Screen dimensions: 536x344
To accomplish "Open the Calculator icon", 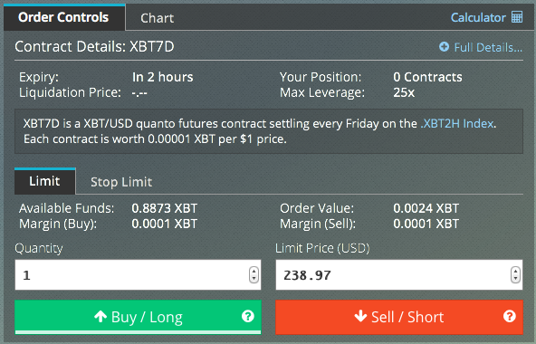I will [517, 17].
